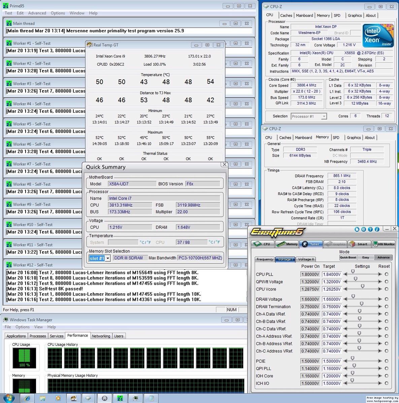The height and width of the screenshot is (403, 399).
Task: Choose Quick Boost mode
Action: coord(348,257)
